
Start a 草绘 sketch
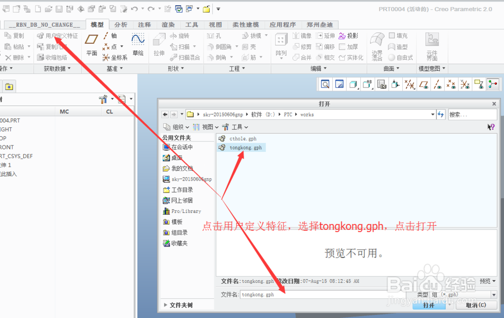click(x=138, y=45)
